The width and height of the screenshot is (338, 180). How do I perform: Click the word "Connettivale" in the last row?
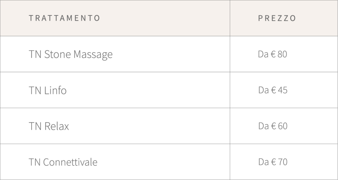click(70, 162)
